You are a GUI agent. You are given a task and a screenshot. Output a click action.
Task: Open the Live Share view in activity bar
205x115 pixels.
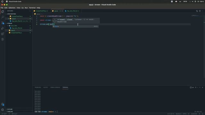pyautogui.click(x=3, y=39)
